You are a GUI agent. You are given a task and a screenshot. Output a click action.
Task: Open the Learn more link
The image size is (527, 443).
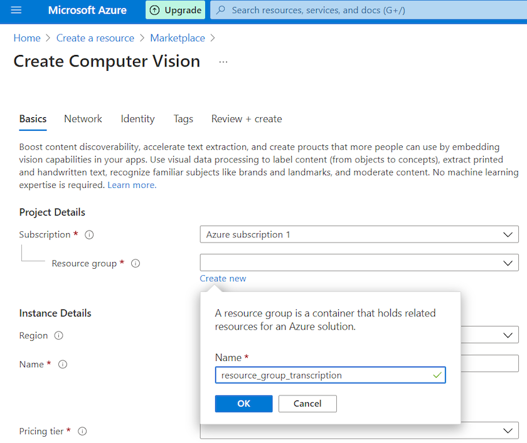[x=131, y=185]
